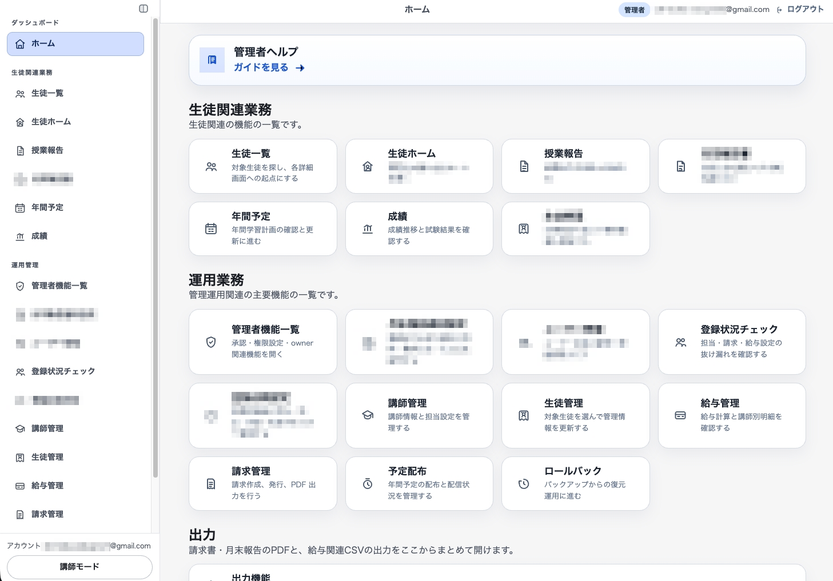Image resolution: width=833 pixels, height=581 pixels.
Task: Click the 運用業務 section heading
Action: 217,280
